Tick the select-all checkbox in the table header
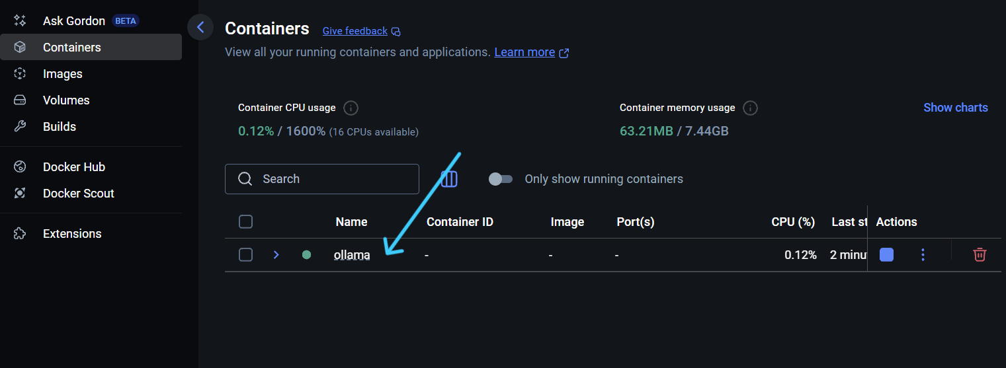Image resolution: width=1006 pixels, height=368 pixels. (x=245, y=222)
